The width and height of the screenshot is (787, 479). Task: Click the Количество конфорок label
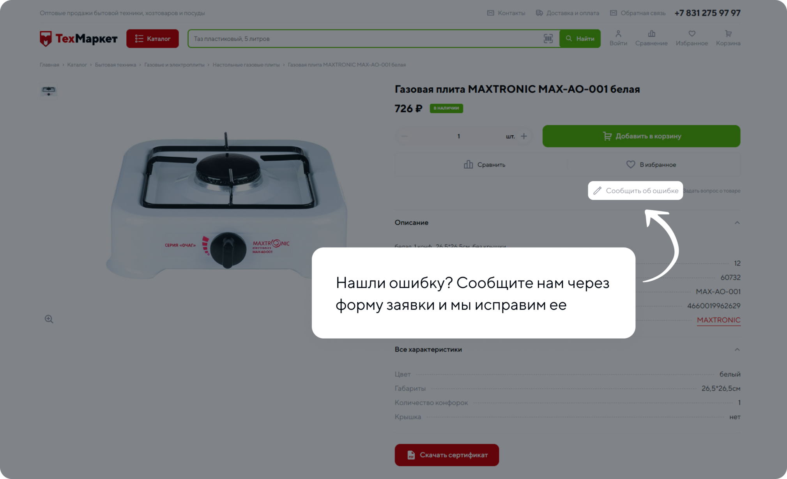(431, 403)
